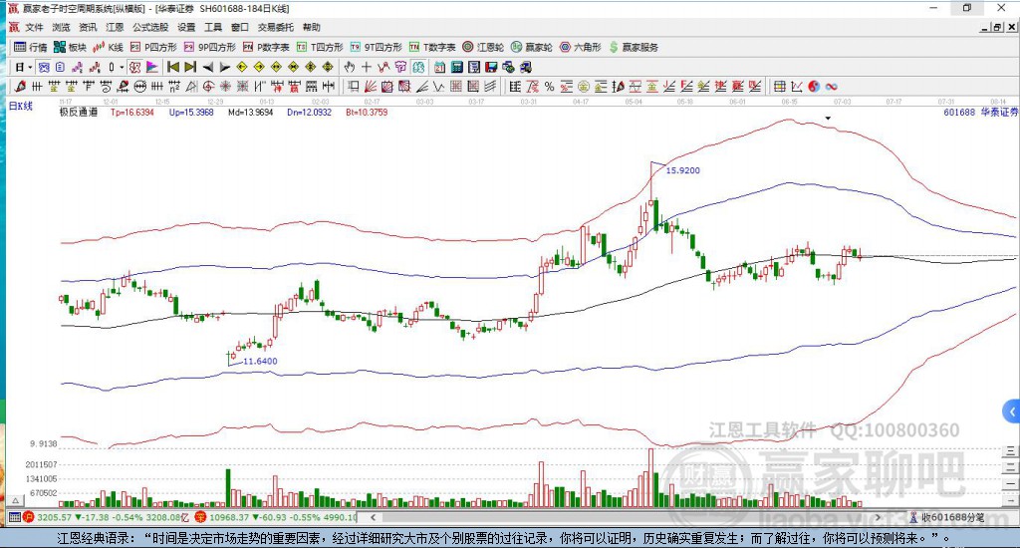The image size is (1020, 548).
Task: Toggle the pressed chart icon beside 日 dropdown
Action: pyautogui.click(x=44, y=67)
